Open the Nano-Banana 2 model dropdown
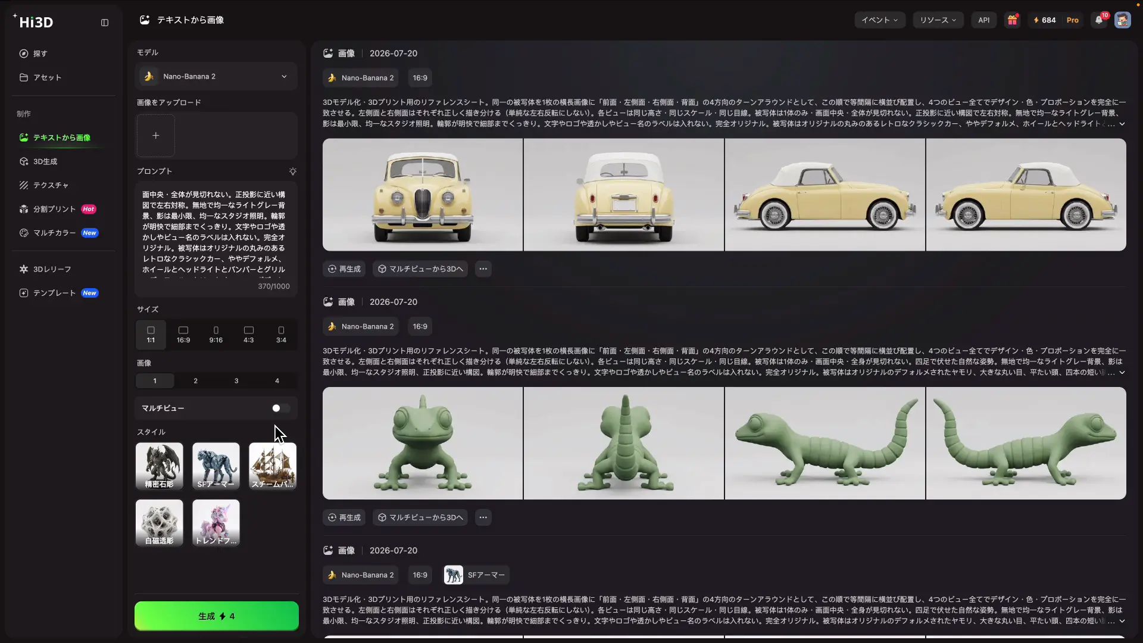Screen dimensions: 1143x643 click(x=216, y=76)
